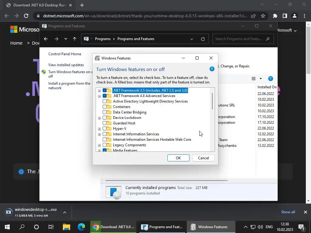The image size is (311, 233).
Task: Switch to Programs and Features taskbar item
Action: (162, 227)
